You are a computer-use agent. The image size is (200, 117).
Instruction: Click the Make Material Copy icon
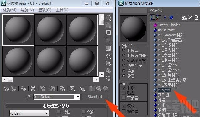pos(43,89)
